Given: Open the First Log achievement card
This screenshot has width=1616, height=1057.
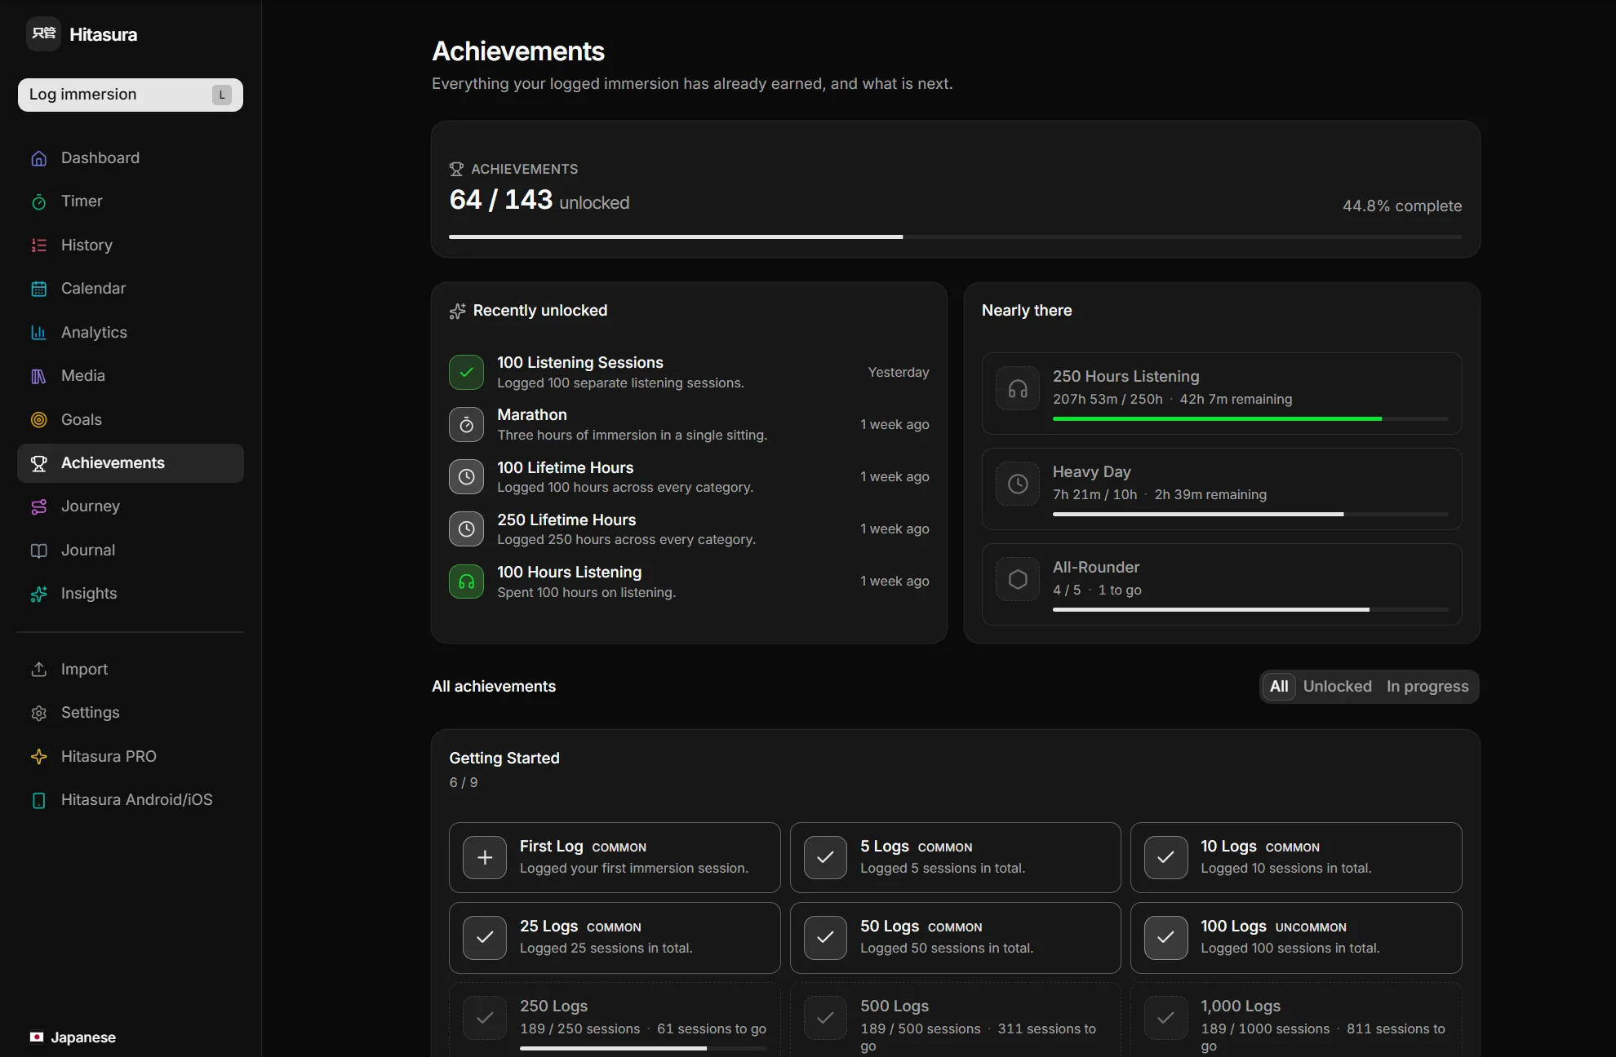Looking at the screenshot, I should [x=615, y=857].
